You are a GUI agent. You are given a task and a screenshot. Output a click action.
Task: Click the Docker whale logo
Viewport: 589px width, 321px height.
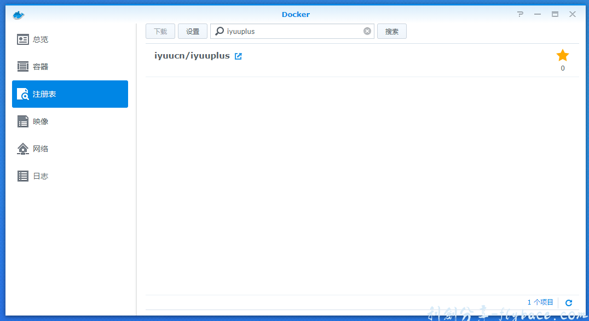point(18,14)
